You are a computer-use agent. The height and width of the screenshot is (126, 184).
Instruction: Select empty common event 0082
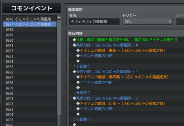pos(30,51)
